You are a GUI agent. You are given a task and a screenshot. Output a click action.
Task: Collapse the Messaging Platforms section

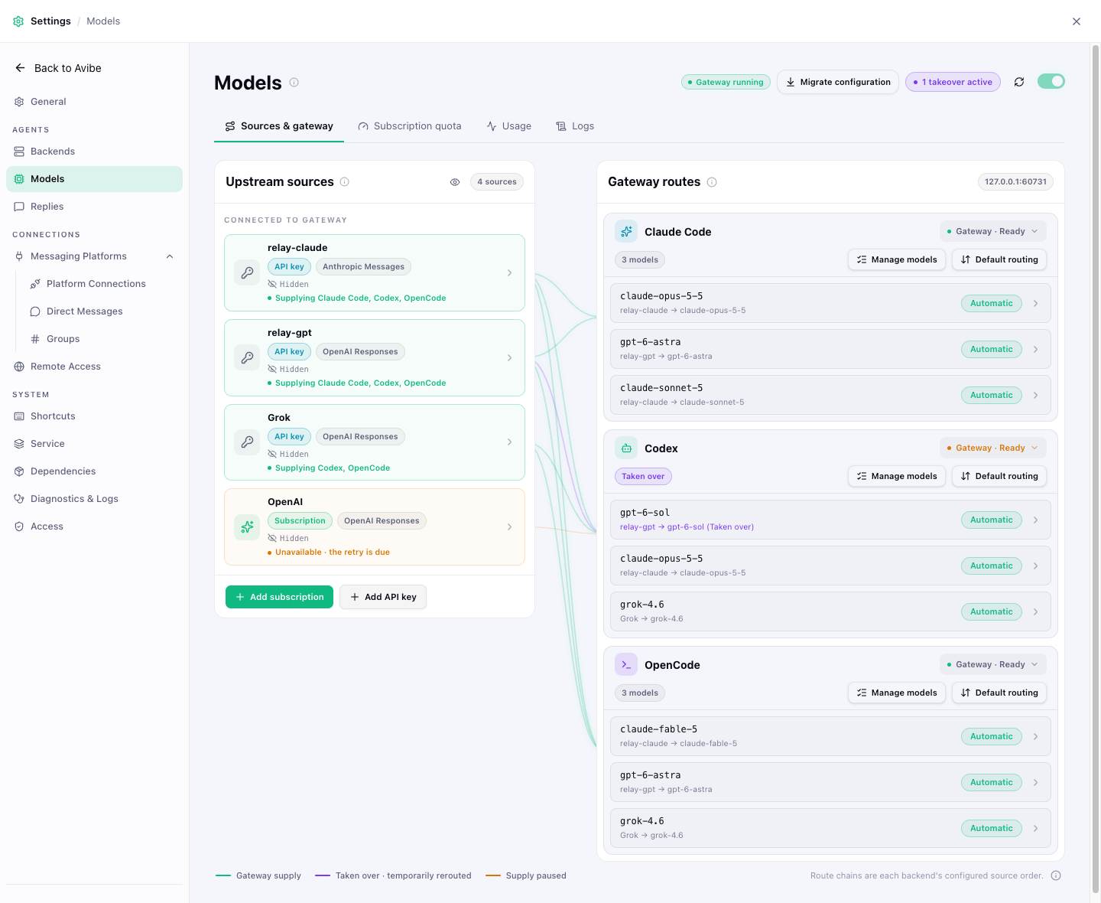tap(170, 256)
